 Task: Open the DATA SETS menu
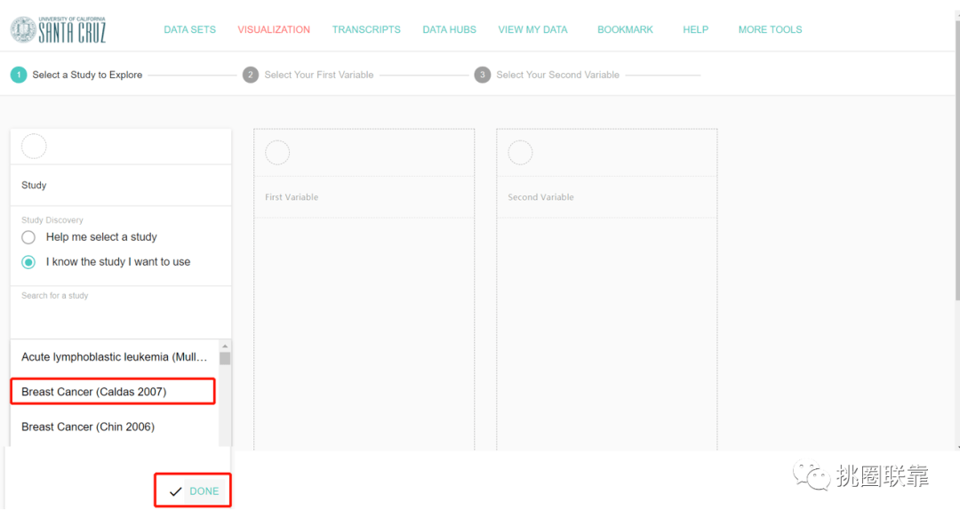190,29
